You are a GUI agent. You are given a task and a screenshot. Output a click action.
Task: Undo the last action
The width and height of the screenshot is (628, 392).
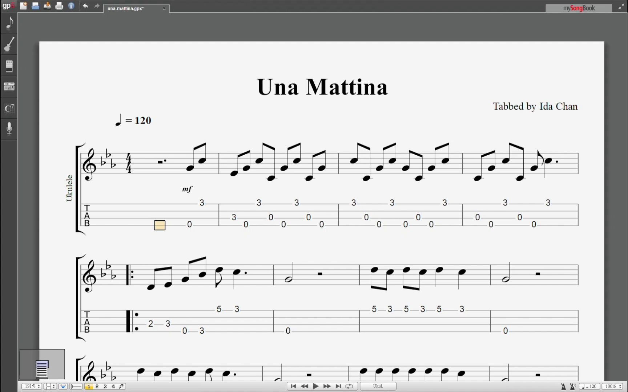[85, 6]
